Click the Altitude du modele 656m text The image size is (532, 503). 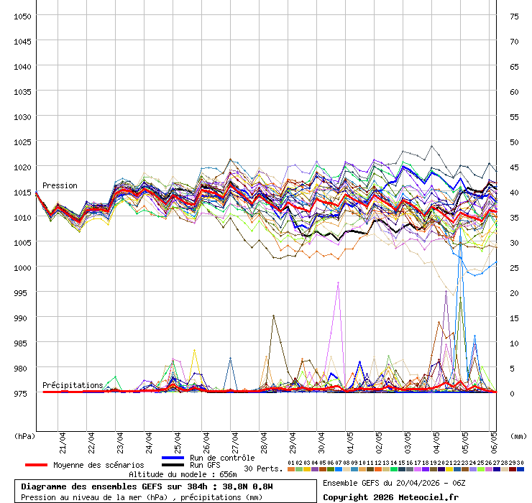click(183, 474)
